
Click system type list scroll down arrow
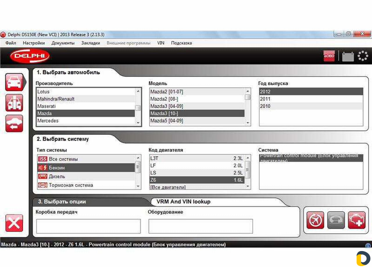click(x=138, y=187)
